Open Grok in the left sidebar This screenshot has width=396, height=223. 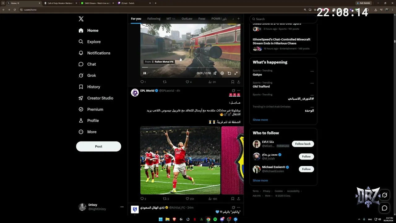87,76
